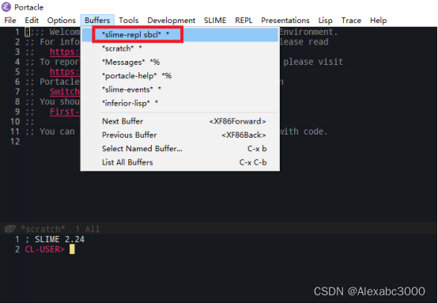This screenshot has width=438, height=304.
Task: Choose Previous Buffer from menu
Action: (180, 135)
